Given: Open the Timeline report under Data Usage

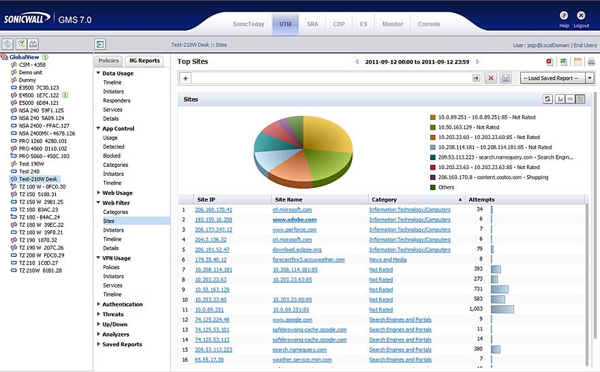Looking at the screenshot, I should click(112, 82).
